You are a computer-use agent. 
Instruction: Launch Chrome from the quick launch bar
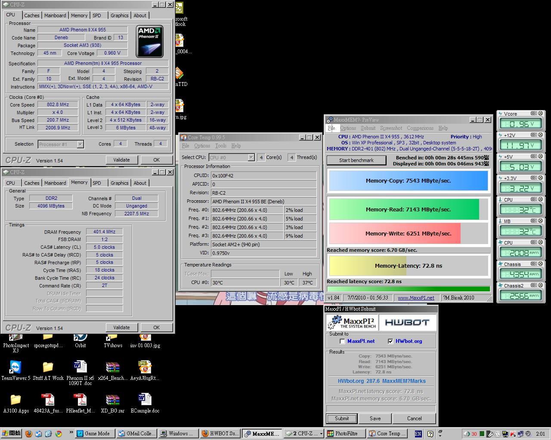(58, 434)
